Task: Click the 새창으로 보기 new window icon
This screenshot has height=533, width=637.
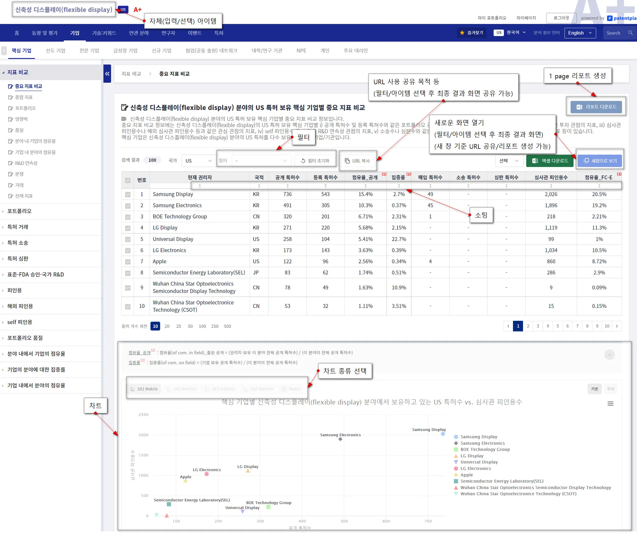Action: (x=586, y=161)
